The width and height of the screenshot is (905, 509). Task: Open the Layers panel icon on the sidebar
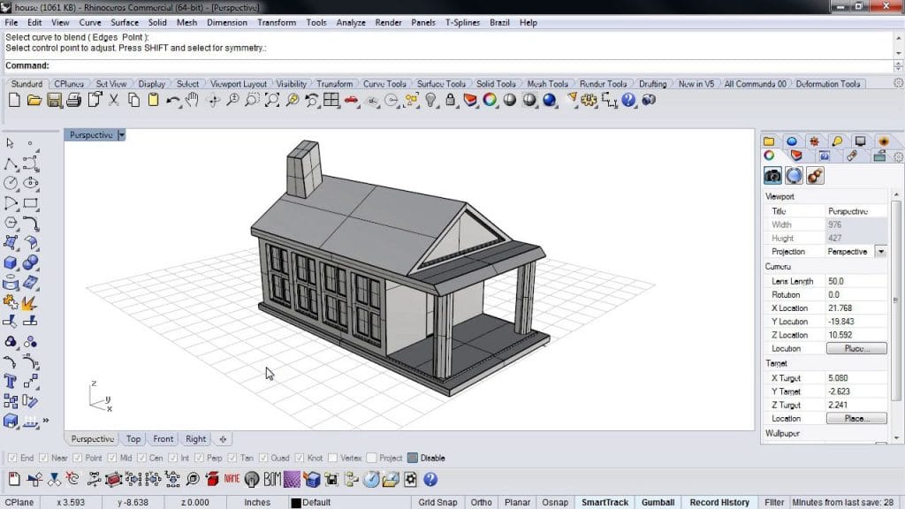click(769, 141)
